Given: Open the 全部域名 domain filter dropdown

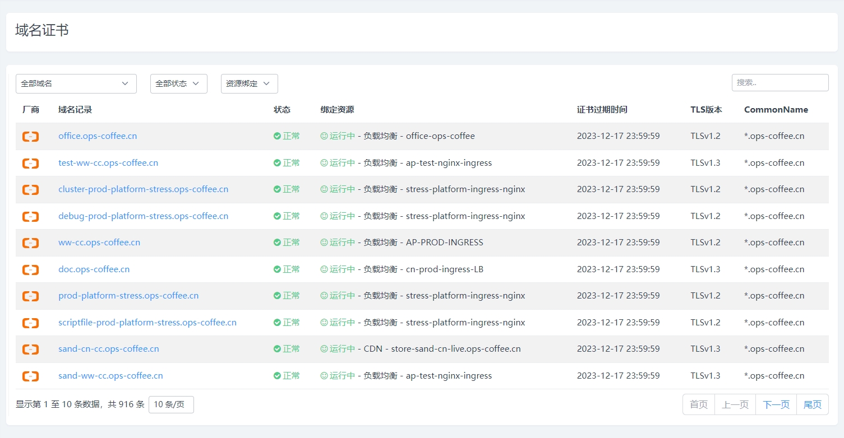Looking at the screenshot, I should pyautogui.click(x=76, y=83).
